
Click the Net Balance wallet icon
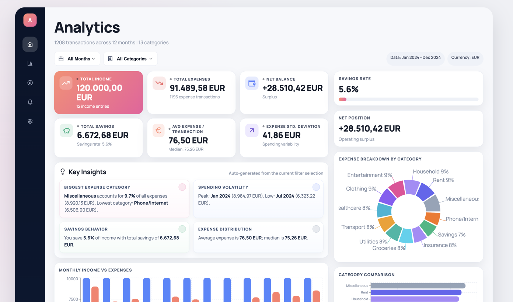pos(252,83)
